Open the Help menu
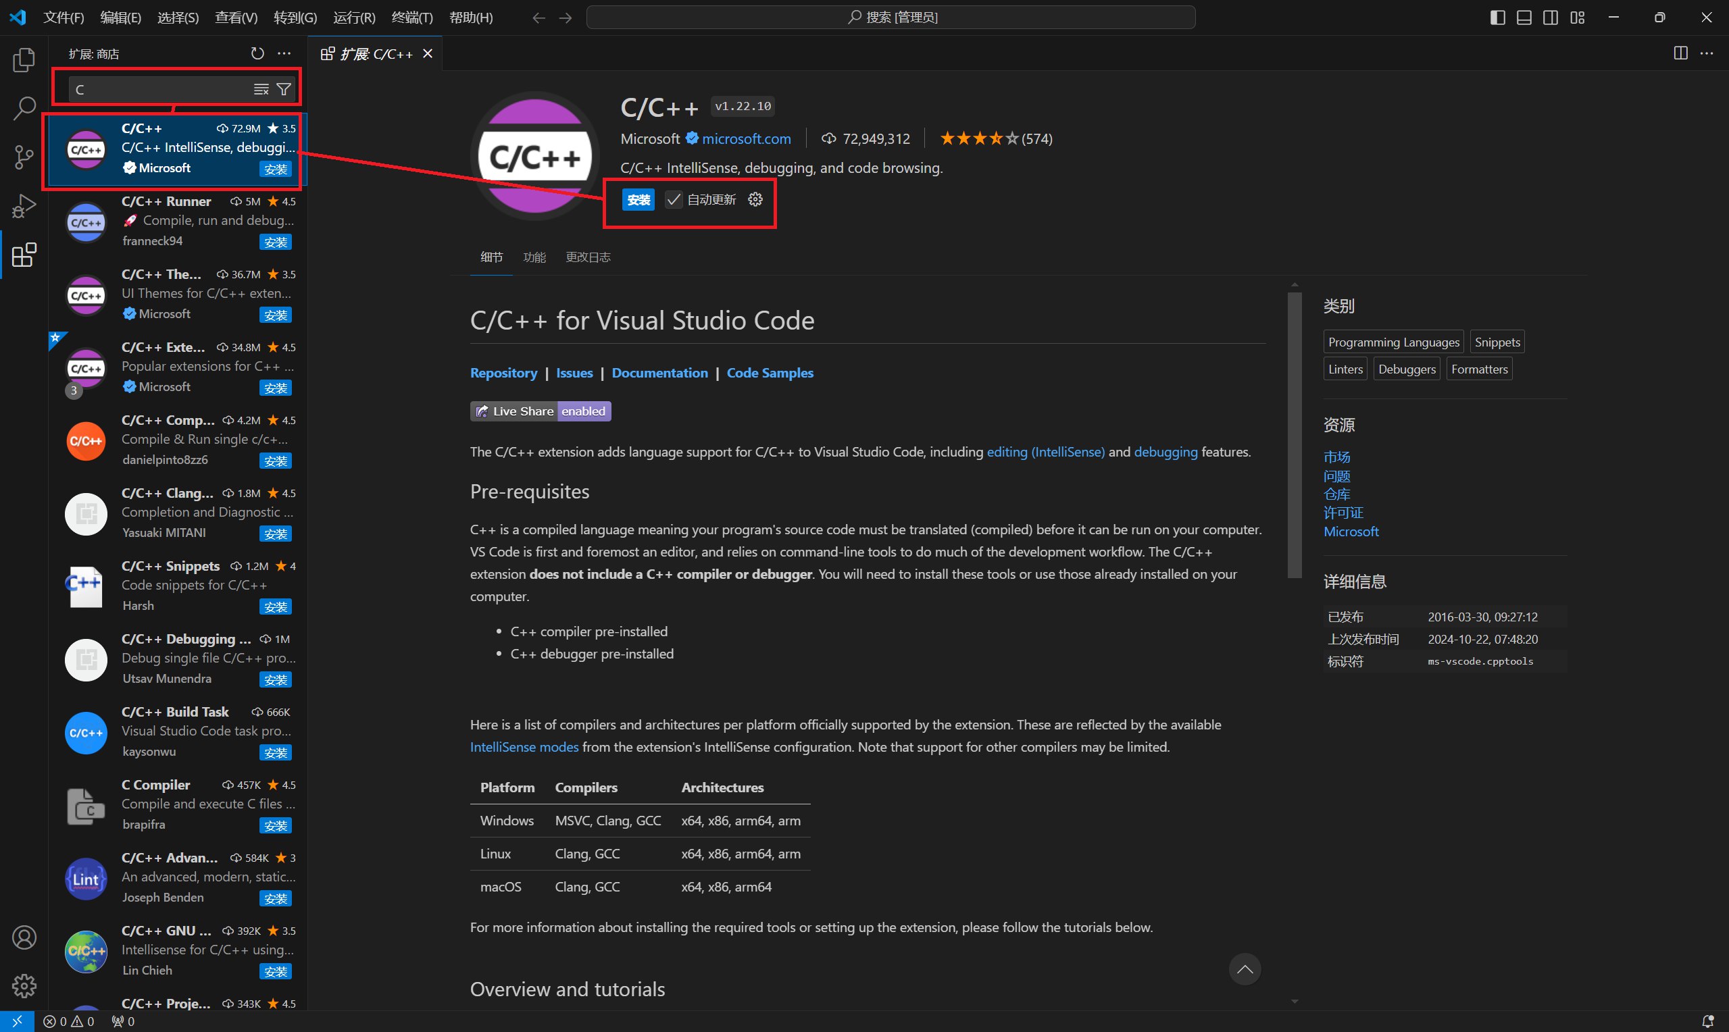This screenshot has width=1729, height=1032. click(x=471, y=18)
